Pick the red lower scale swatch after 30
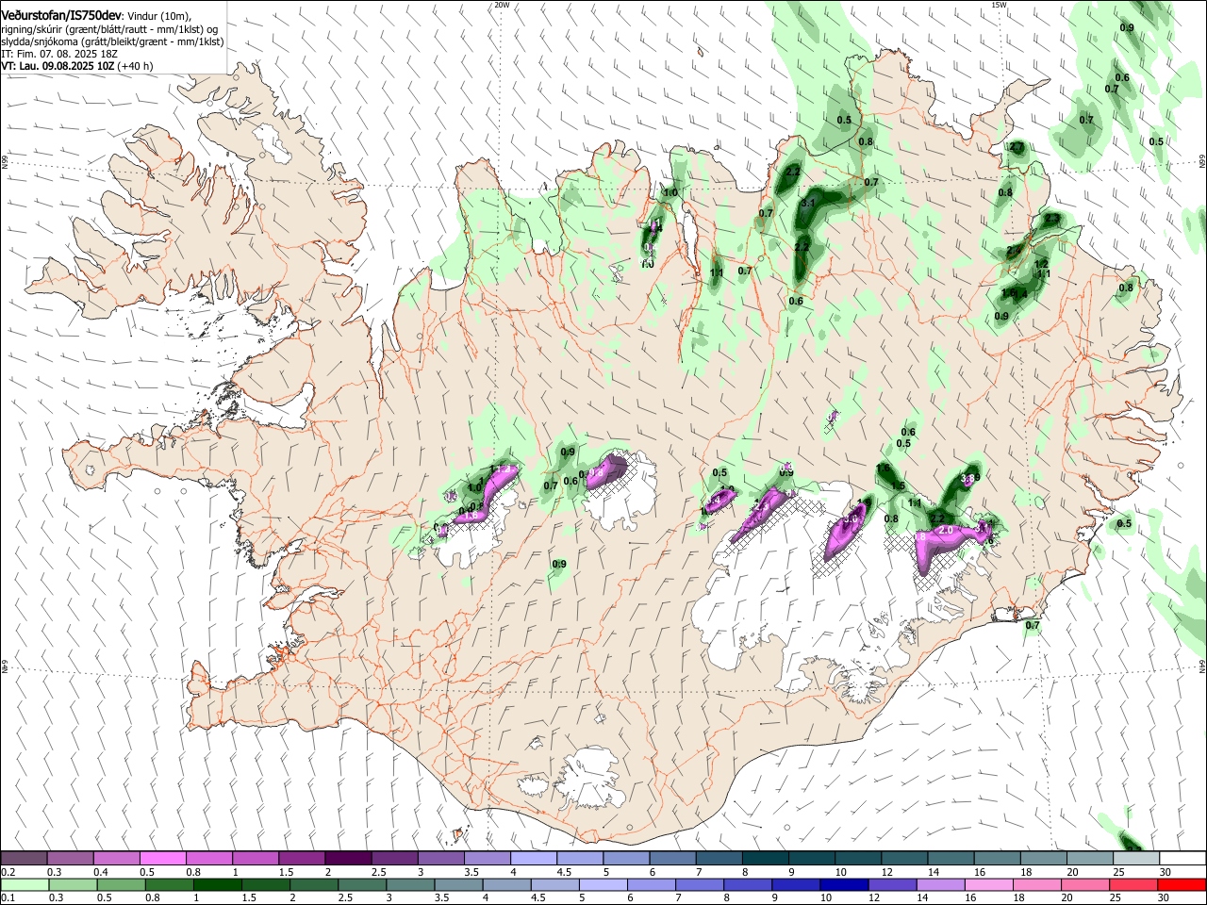Image resolution: width=1207 pixels, height=905 pixels. click(1182, 885)
